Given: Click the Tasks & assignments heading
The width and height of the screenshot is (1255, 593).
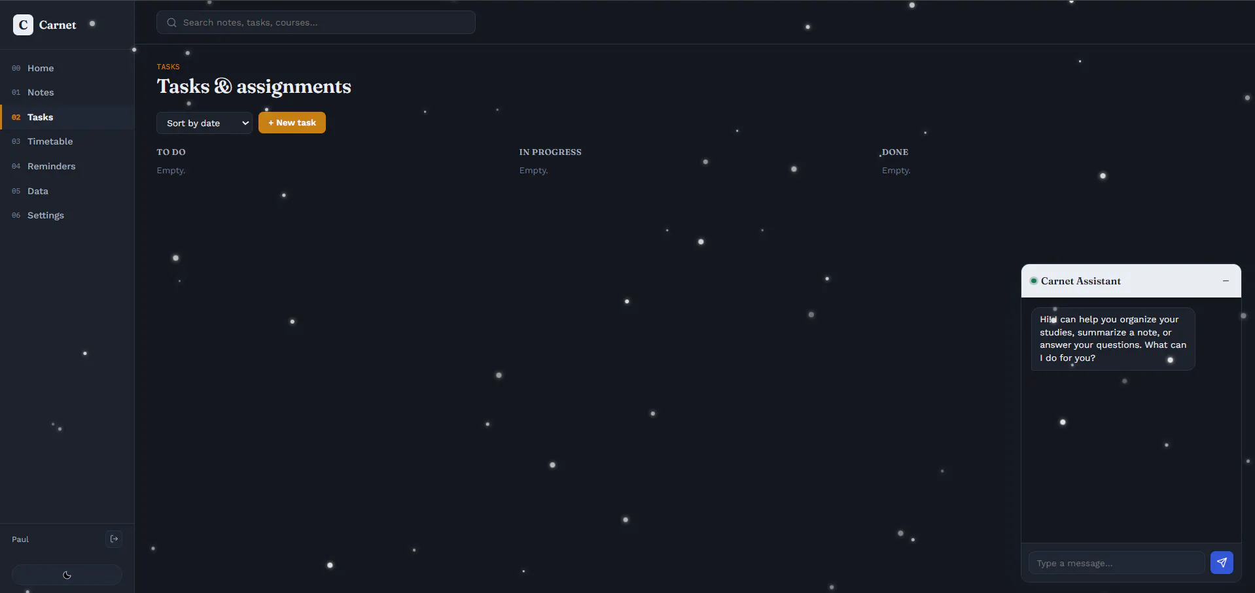Looking at the screenshot, I should point(254,86).
